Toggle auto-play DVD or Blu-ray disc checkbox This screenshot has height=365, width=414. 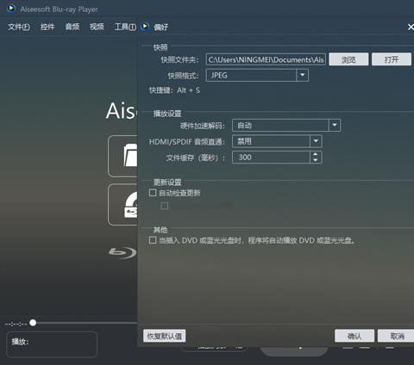153,240
